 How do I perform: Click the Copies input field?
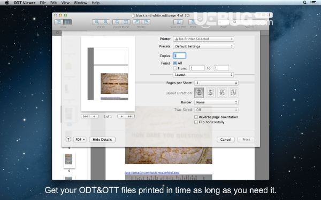(x=180, y=55)
